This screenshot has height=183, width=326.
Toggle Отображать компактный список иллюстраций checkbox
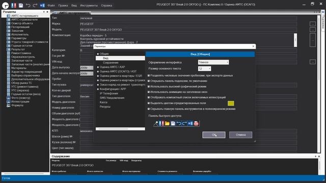click(x=149, y=97)
